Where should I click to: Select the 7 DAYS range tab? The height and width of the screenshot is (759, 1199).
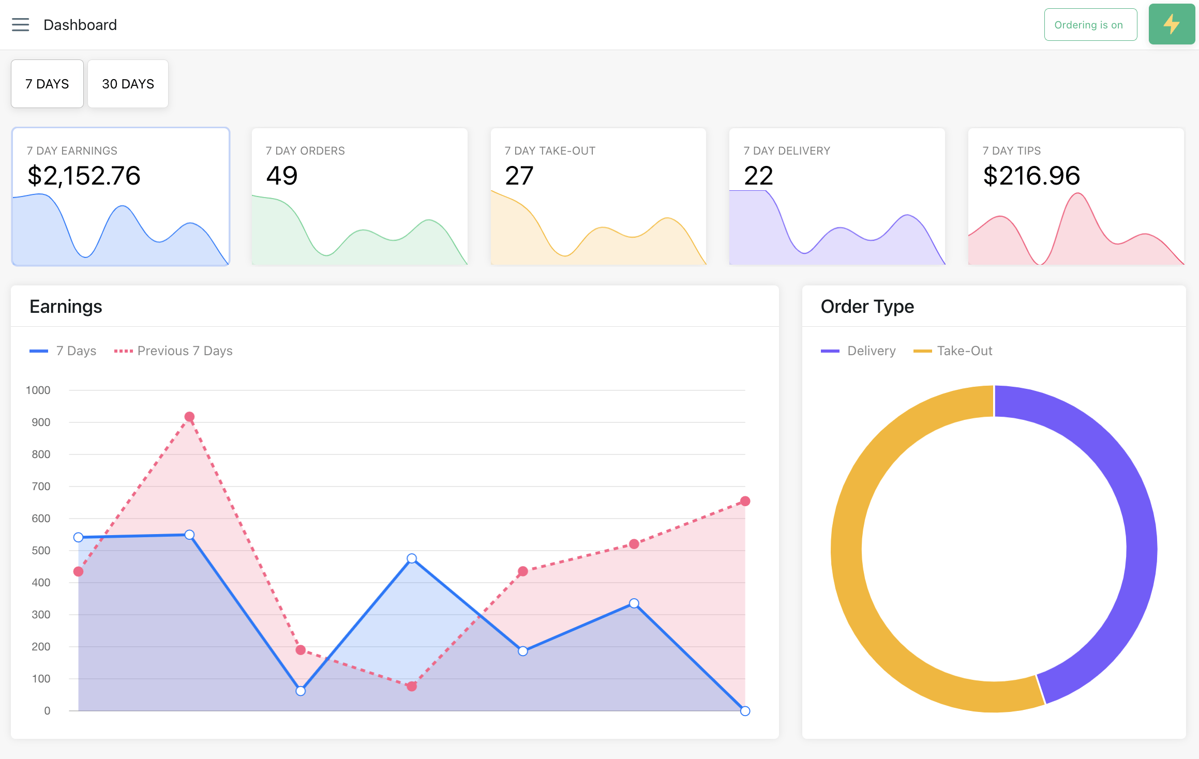point(47,84)
